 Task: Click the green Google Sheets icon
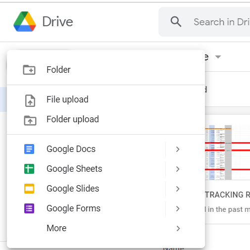[29, 169]
